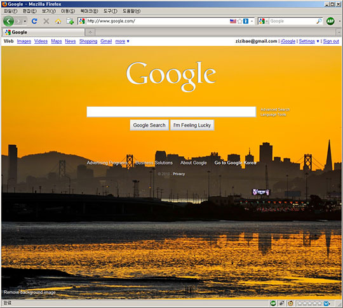Open a new tab with the plus button
This screenshot has height=308, width=343.
tap(90, 32)
